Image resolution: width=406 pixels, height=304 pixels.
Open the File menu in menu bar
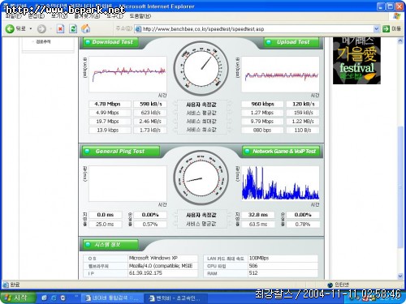click(13, 16)
